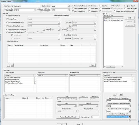Enable the Essential checkbox

pos(100,6)
